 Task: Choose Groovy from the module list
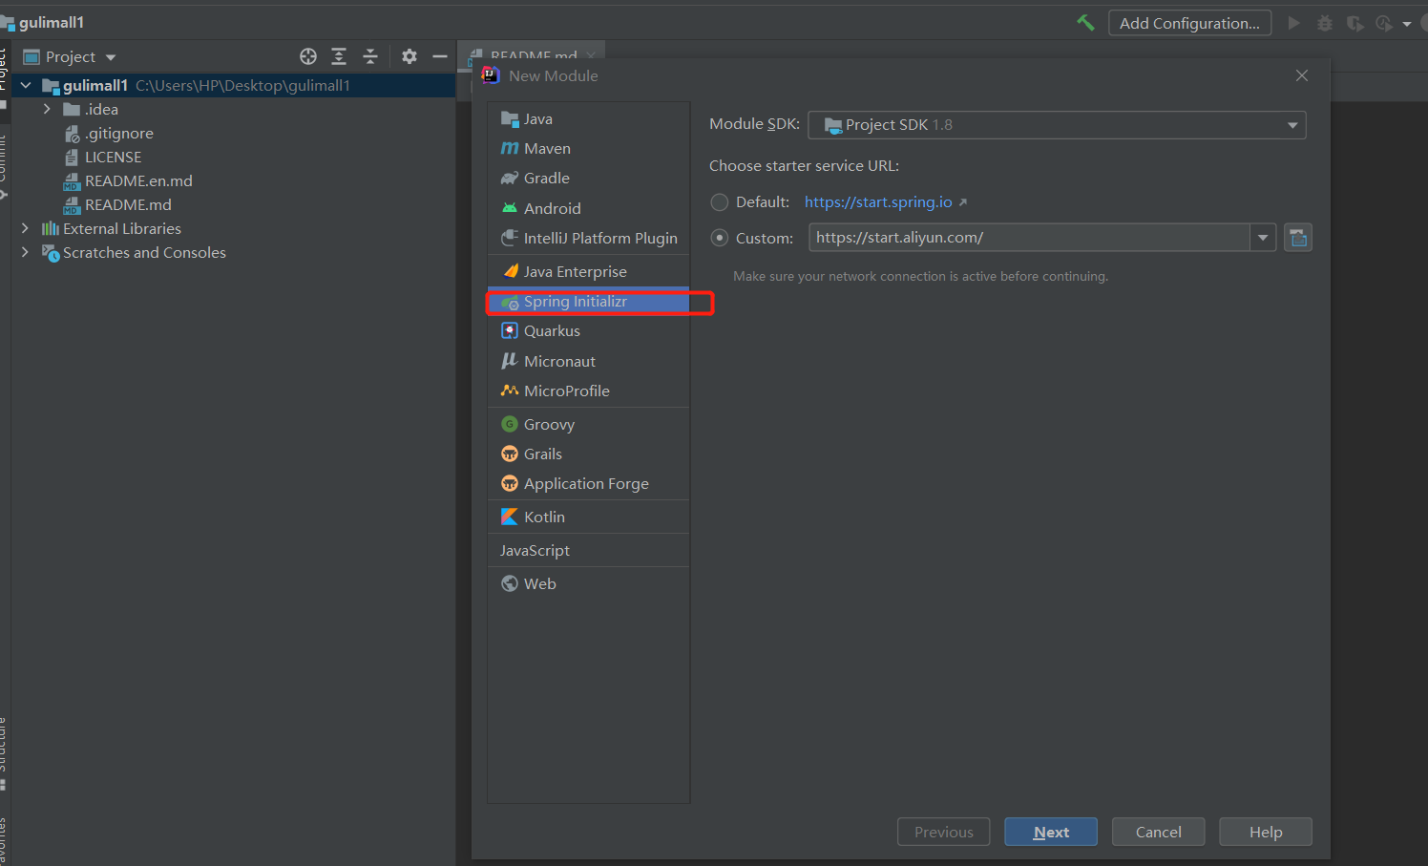(x=588, y=424)
